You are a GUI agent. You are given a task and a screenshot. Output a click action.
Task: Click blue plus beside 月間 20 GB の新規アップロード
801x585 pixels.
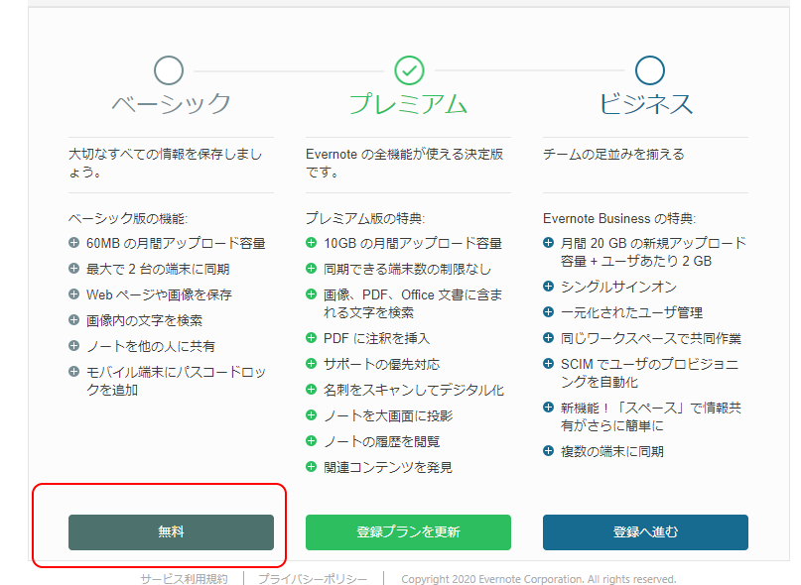click(548, 243)
